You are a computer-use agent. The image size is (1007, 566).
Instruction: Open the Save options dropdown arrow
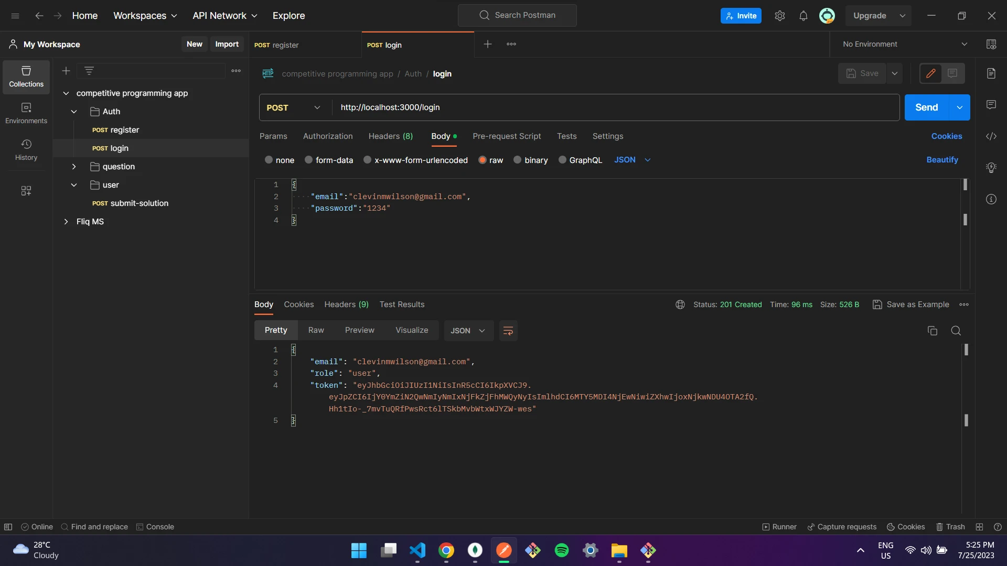[x=895, y=73]
